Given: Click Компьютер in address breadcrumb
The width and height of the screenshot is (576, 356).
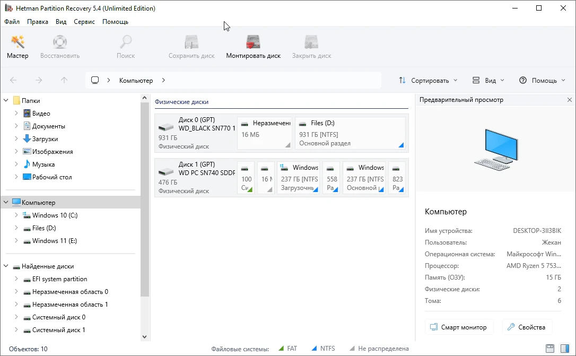Looking at the screenshot, I should click(136, 81).
